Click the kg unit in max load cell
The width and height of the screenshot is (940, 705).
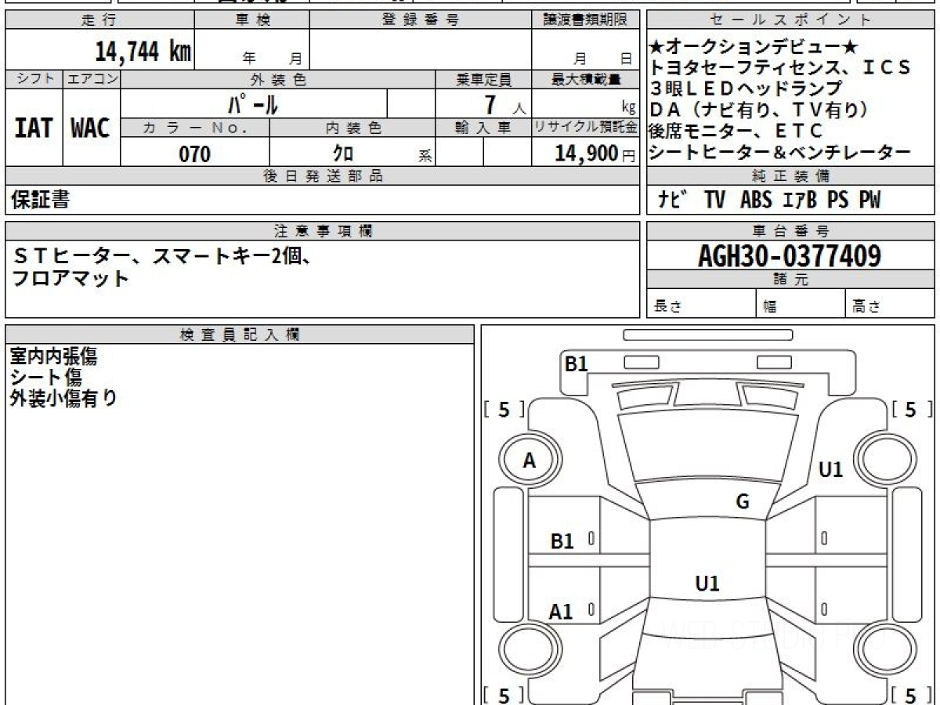[x=628, y=109]
